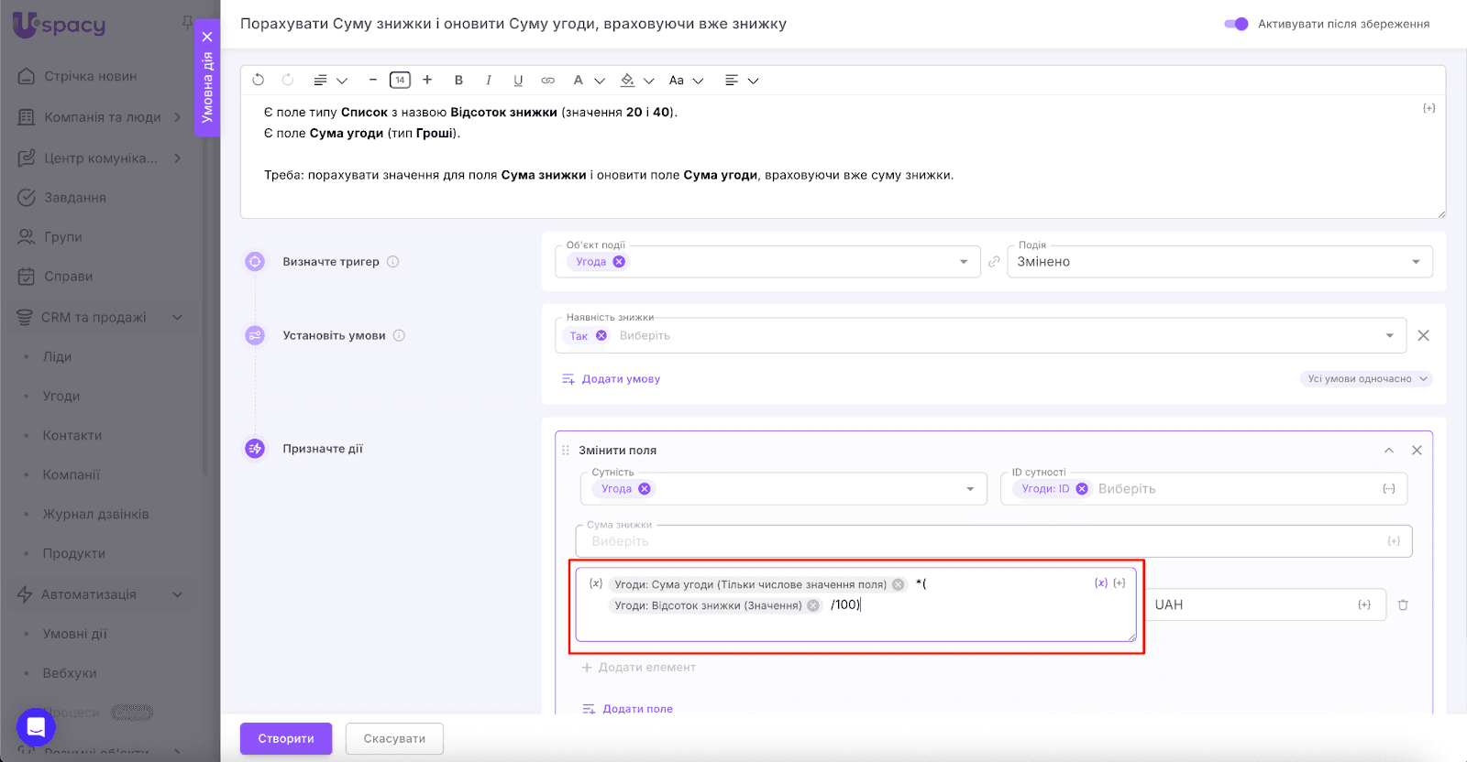This screenshot has height=762, width=1467.
Task: Click the Додати умову link
Action: [x=621, y=379]
